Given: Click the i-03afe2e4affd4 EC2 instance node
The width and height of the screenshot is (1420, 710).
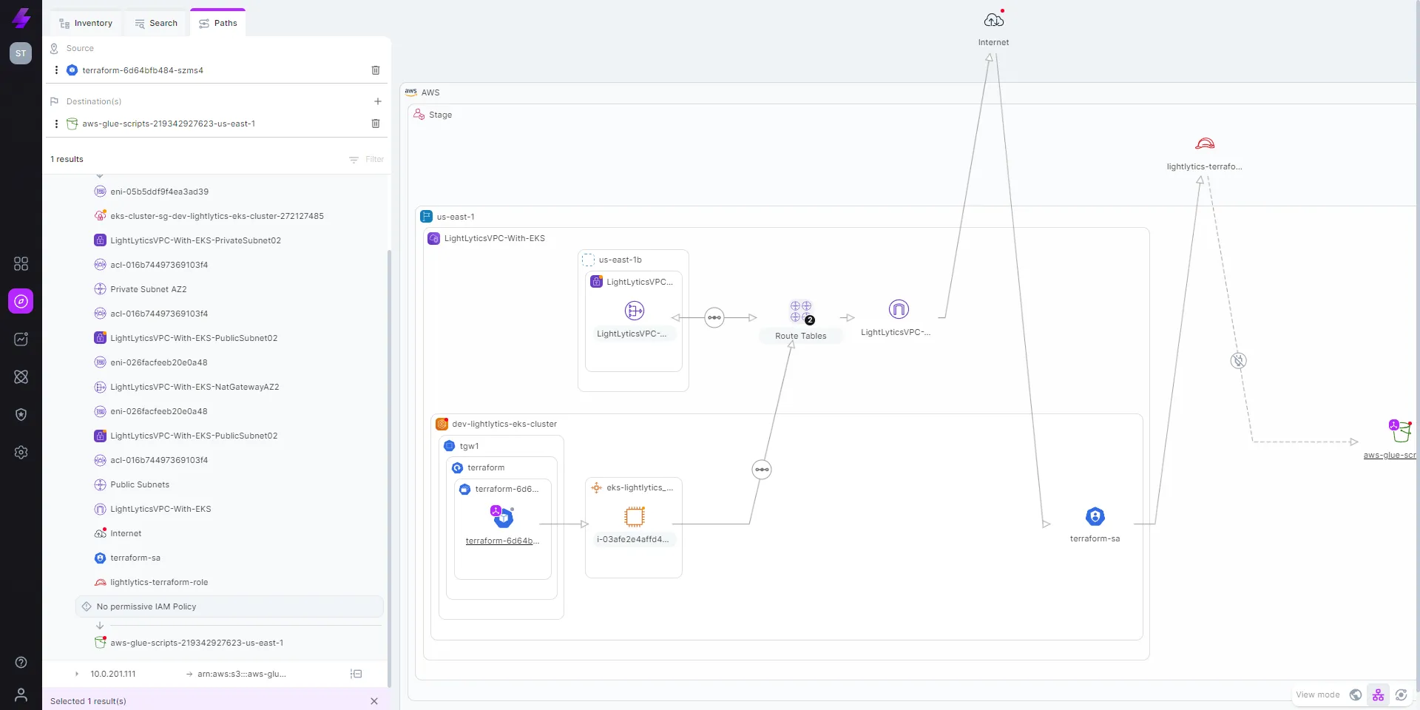Looking at the screenshot, I should (x=635, y=516).
